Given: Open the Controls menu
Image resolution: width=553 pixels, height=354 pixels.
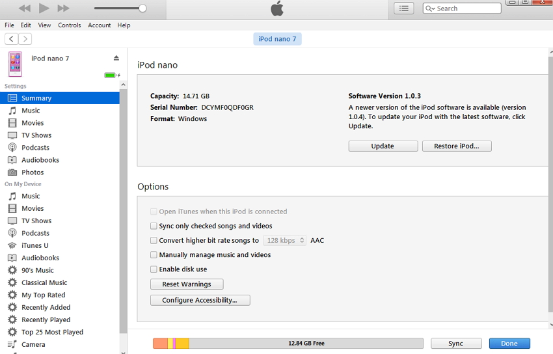Looking at the screenshot, I should coord(70,25).
